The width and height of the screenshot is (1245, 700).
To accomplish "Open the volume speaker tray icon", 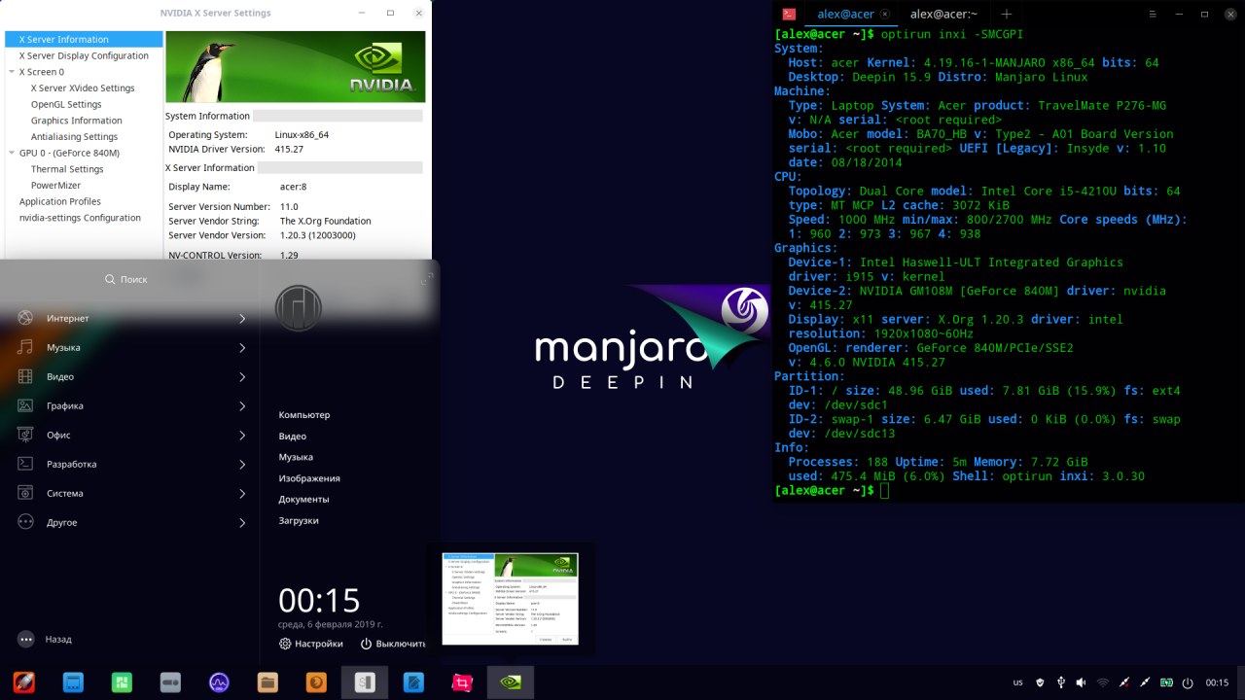I will (1082, 682).
